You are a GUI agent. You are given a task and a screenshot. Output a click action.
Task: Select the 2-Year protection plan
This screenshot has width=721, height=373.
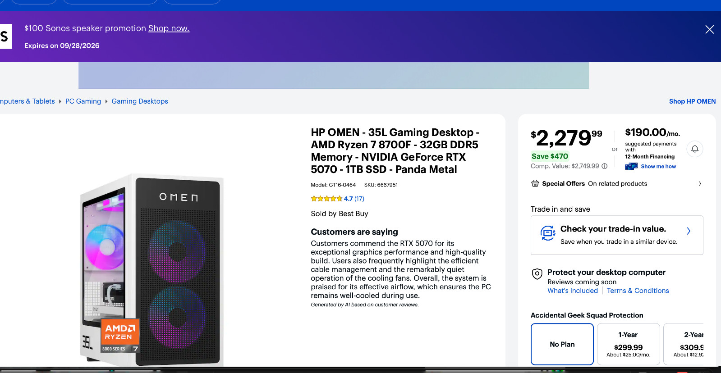(x=684, y=344)
